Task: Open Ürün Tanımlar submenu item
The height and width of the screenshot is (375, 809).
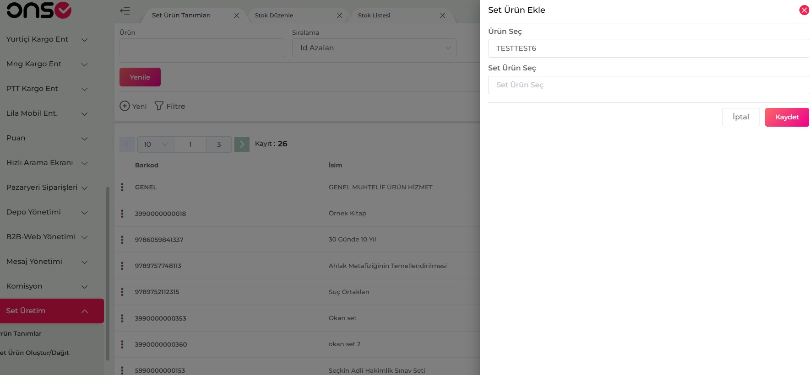Action: [x=21, y=333]
